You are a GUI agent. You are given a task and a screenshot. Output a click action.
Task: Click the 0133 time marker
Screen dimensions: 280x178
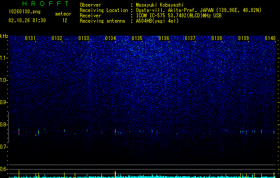tap(84, 38)
